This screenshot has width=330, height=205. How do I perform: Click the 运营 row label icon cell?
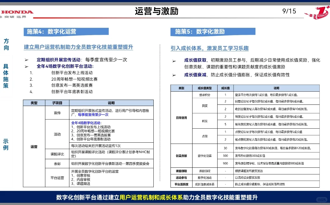[x=34, y=147]
